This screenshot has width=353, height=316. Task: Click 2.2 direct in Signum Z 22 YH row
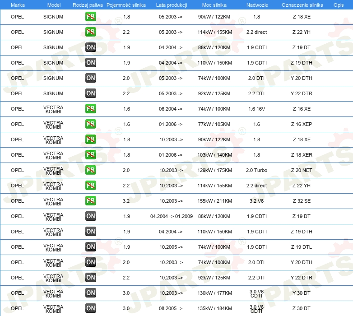coord(256,32)
